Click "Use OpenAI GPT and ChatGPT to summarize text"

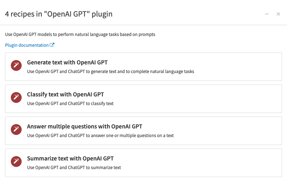[x=74, y=168]
